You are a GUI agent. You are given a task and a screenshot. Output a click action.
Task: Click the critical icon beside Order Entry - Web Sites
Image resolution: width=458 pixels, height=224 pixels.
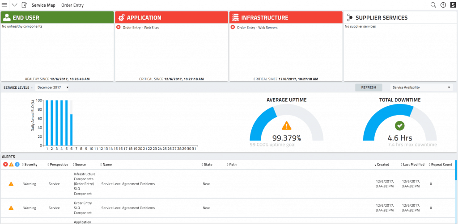click(x=118, y=27)
